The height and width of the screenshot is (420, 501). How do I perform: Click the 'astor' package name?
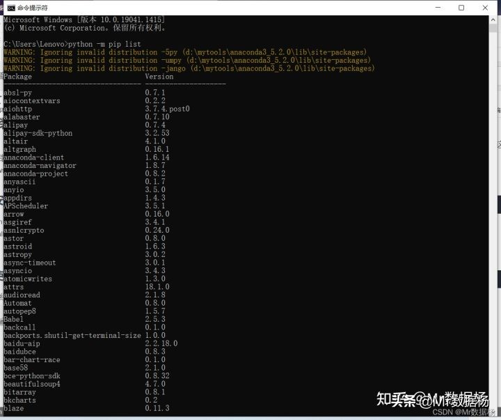[x=14, y=238]
